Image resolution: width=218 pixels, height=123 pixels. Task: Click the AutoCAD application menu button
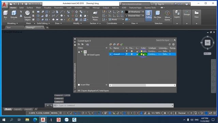[x=5, y=5]
